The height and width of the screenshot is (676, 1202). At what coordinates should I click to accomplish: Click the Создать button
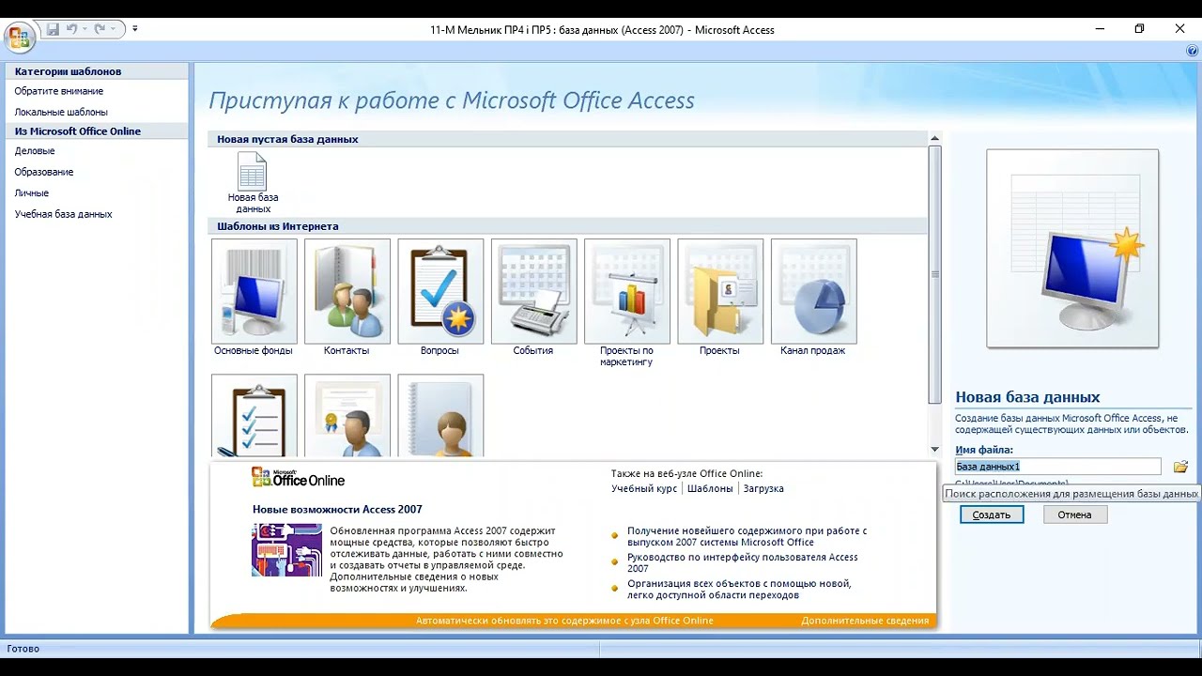click(x=992, y=515)
